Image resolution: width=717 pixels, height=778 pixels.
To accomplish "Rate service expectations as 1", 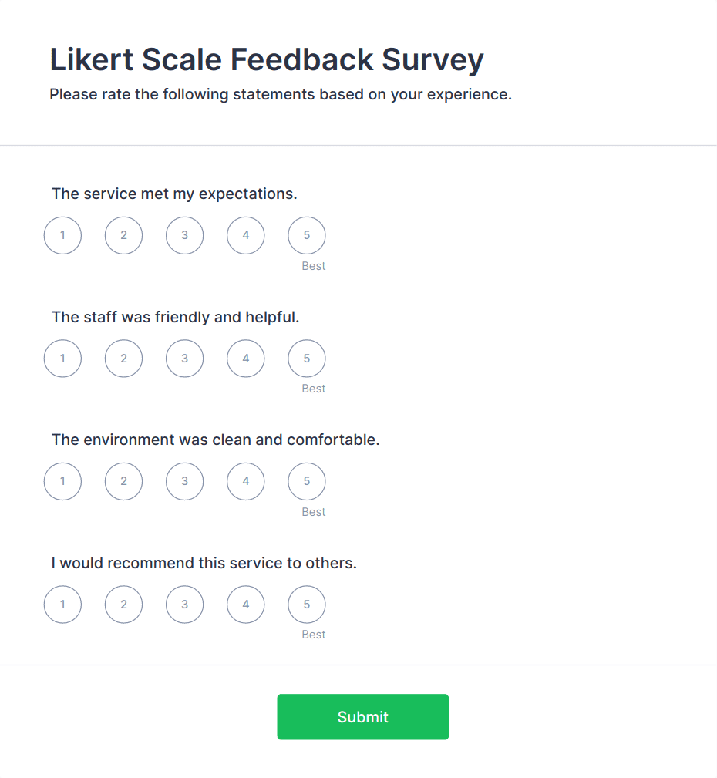I will [62, 235].
